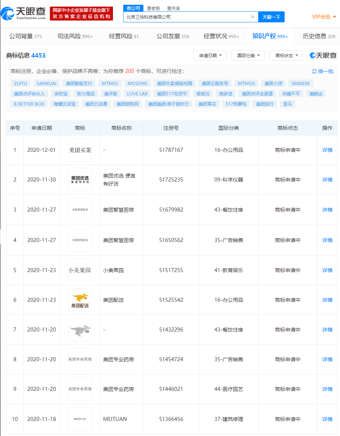The height and width of the screenshot is (436, 340).
Task: Select the 美团517吃货节 tag
Action: point(172,94)
